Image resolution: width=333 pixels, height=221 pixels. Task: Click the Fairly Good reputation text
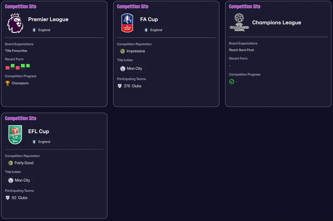(24, 163)
